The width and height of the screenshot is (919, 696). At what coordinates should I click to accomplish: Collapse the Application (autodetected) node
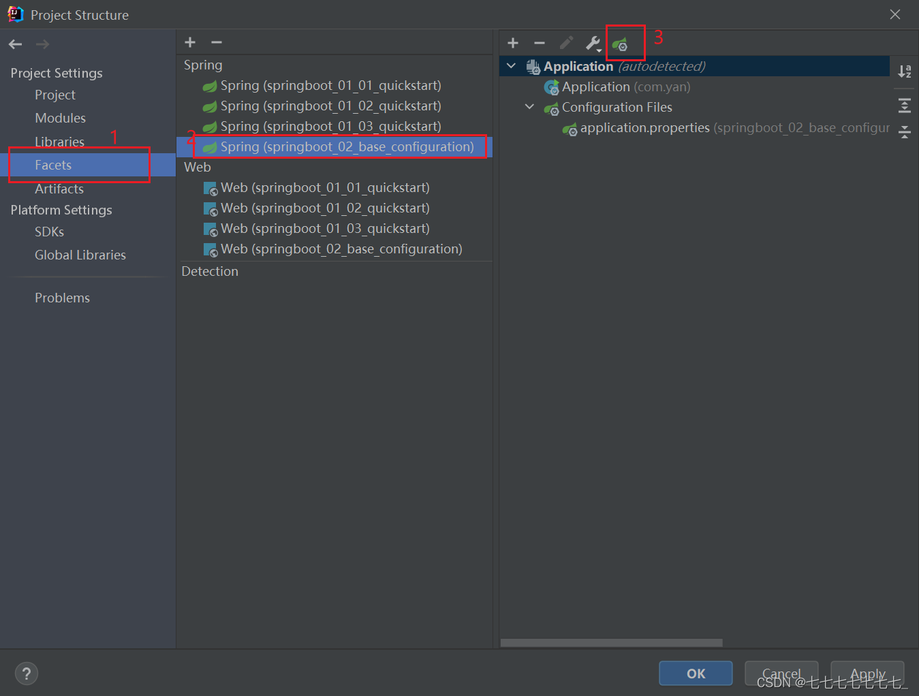click(512, 66)
